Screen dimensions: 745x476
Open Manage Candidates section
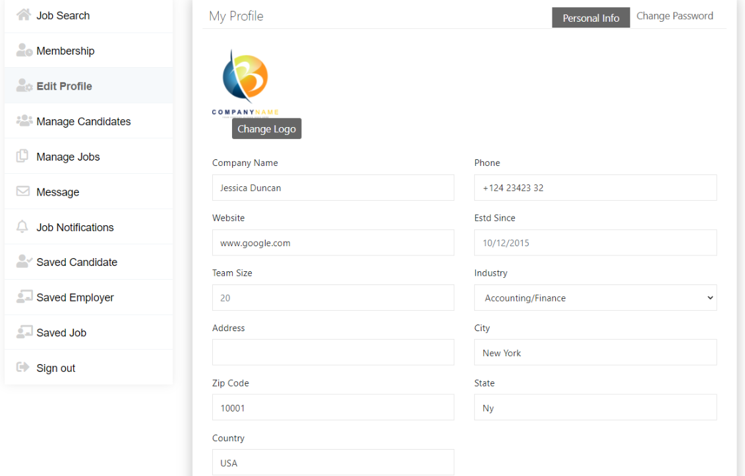[88, 121]
